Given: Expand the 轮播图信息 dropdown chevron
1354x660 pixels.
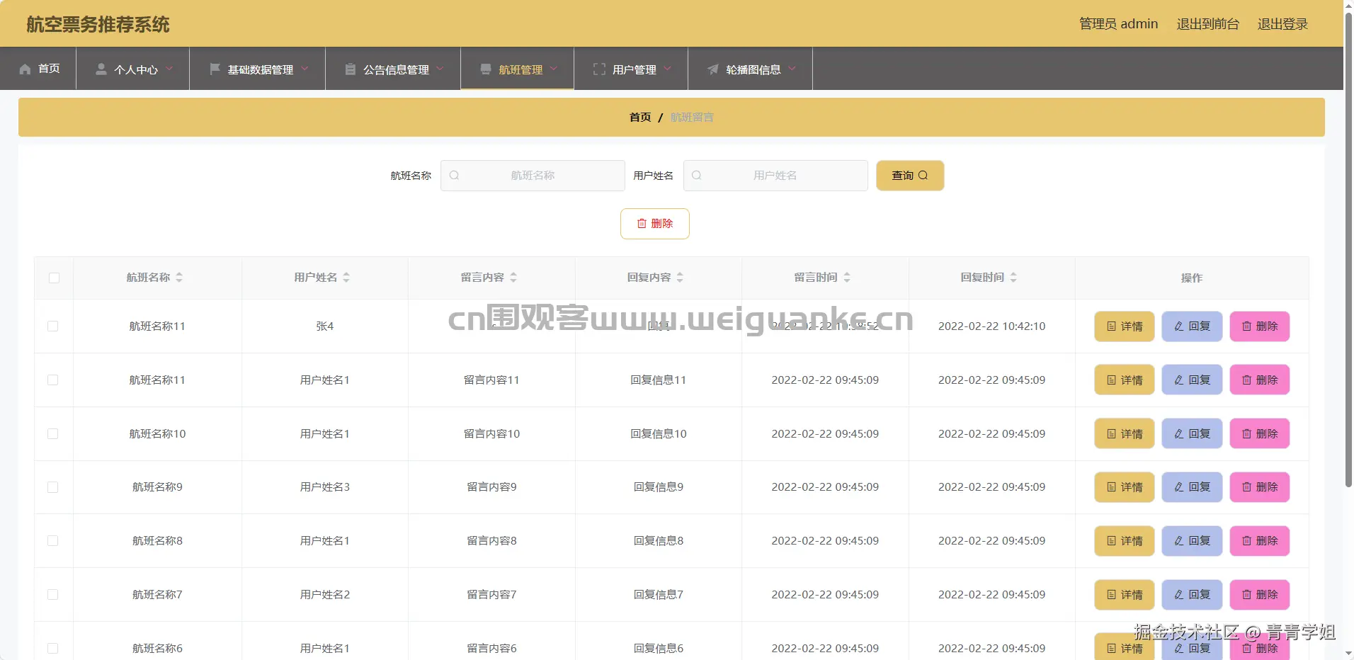Looking at the screenshot, I should click(792, 69).
